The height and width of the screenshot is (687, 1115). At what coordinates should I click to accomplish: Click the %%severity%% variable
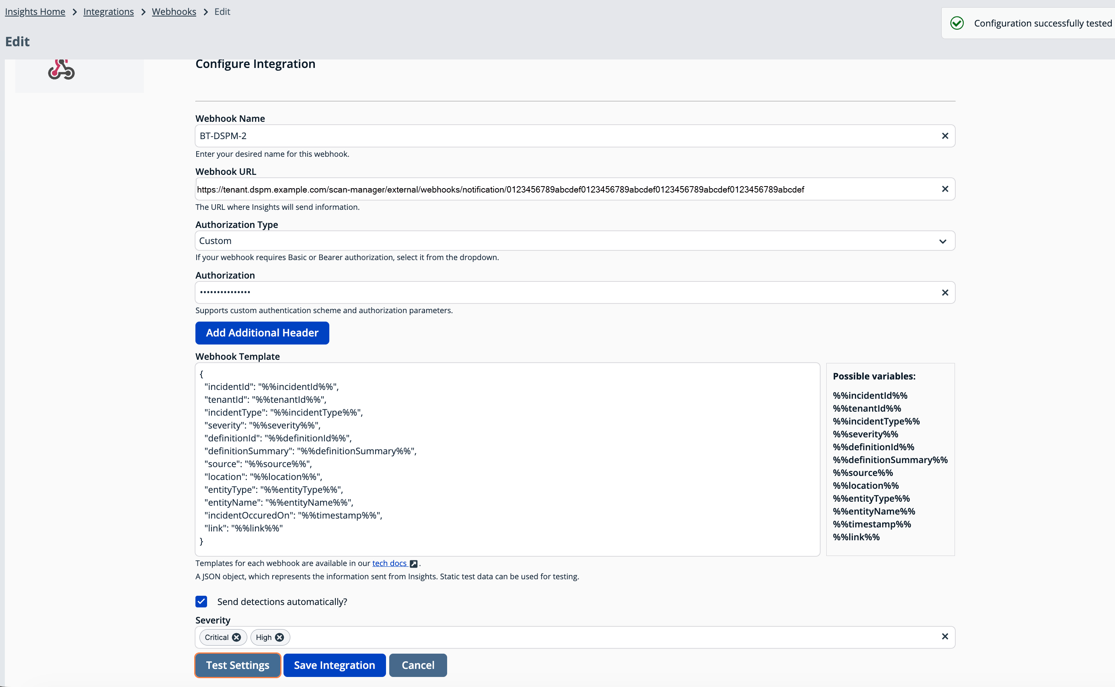coord(865,434)
